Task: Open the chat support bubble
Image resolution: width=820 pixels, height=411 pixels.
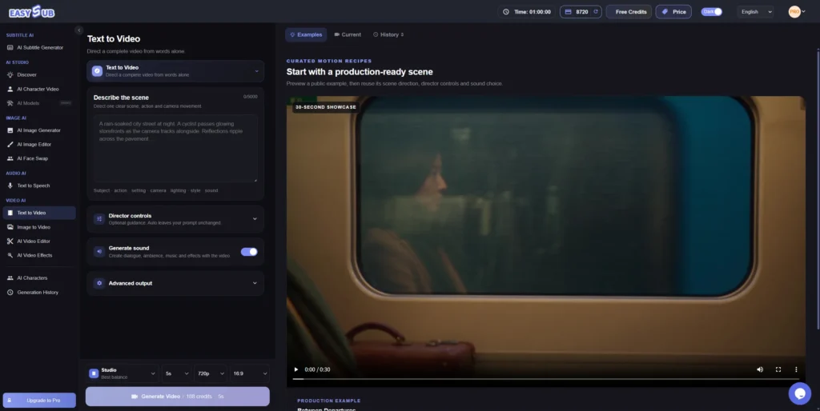Action: point(800,393)
